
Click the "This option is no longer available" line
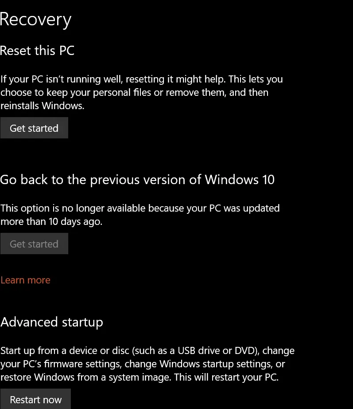[x=140, y=208]
